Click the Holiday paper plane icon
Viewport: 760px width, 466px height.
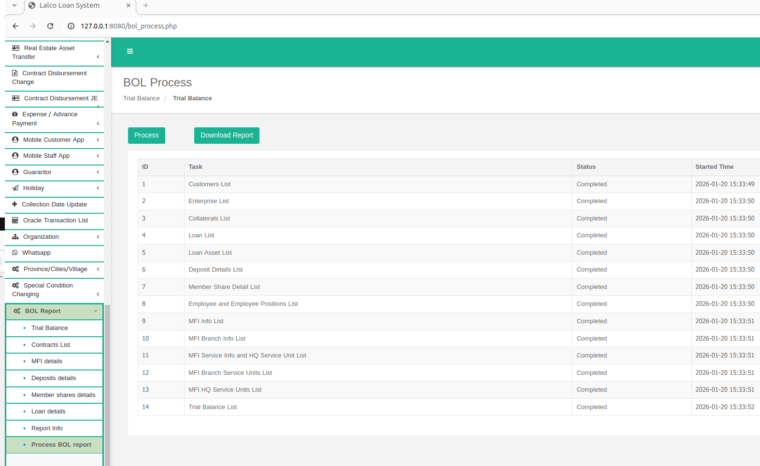[15, 188]
